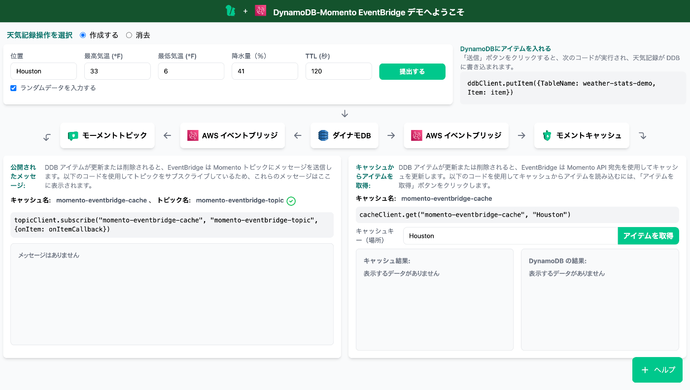This screenshot has width=690, height=390.
Task: Click the Momento squirrel logo in header
Action: [x=231, y=11]
